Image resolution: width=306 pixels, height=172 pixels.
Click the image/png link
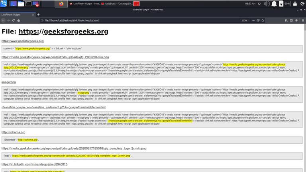coord(9,82)
